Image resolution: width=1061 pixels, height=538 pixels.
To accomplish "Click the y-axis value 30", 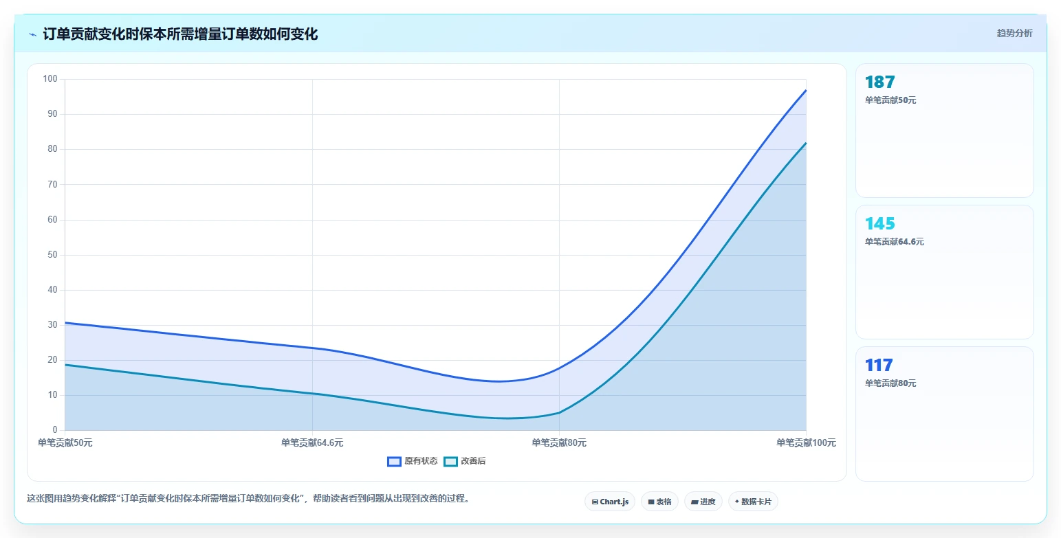I will click(52, 325).
